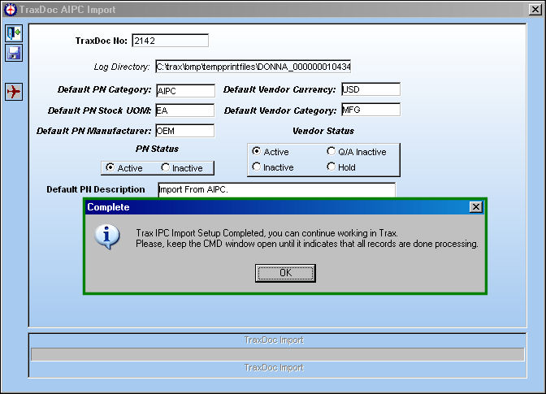Click the TraxDoc No field showing 2142
The width and height of the screenshot is (546, 394).
click(171, 41)
